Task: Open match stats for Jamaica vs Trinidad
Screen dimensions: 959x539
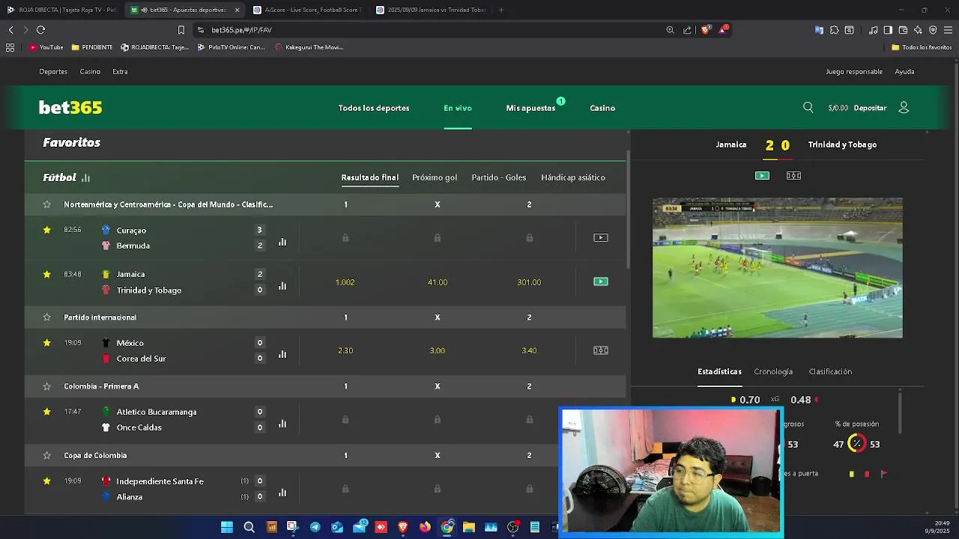Action: point(282,286)
